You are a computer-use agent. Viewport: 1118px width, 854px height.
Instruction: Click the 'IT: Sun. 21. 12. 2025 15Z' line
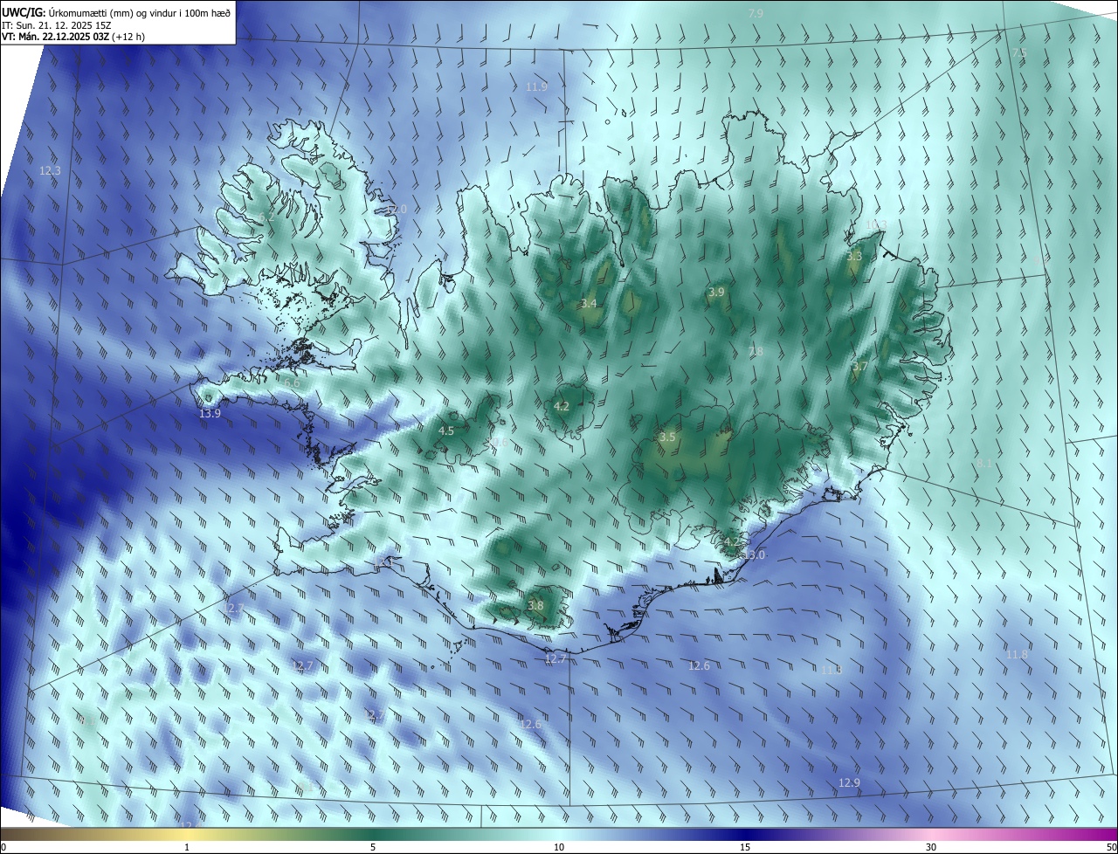(x=59, y=24)
